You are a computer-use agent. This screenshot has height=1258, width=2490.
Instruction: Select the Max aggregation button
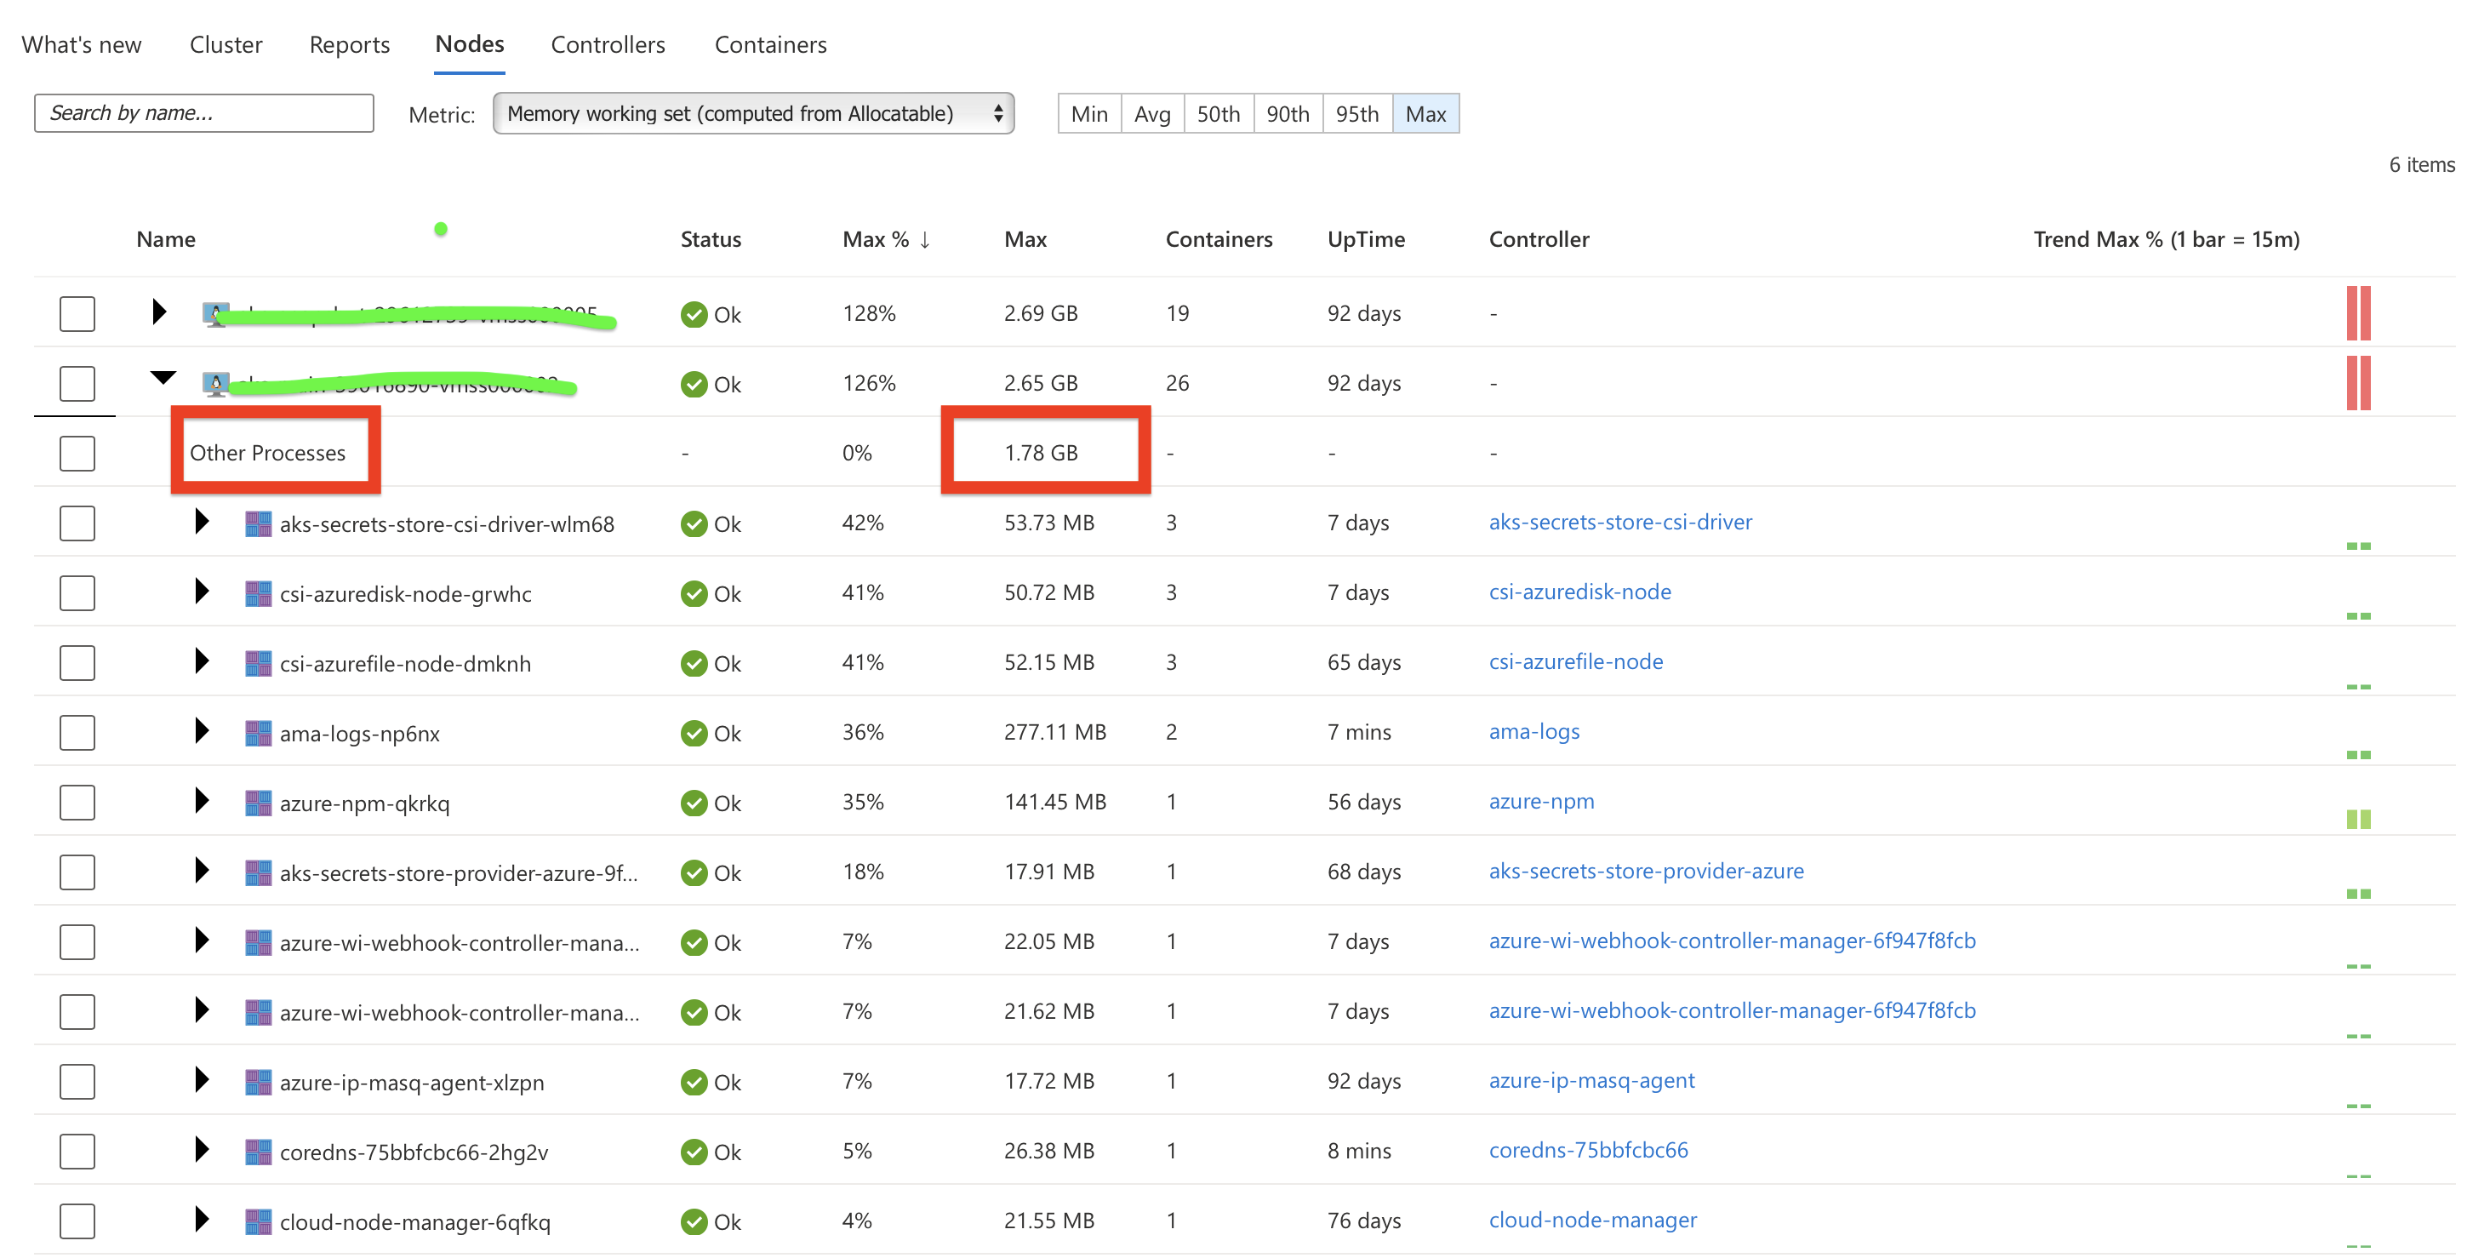click(1425, 113)
